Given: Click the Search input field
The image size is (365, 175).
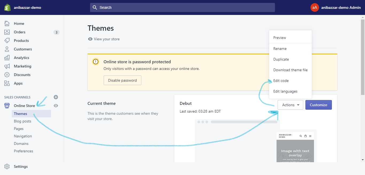Looking at the screenshot, I should coord(182,7).
